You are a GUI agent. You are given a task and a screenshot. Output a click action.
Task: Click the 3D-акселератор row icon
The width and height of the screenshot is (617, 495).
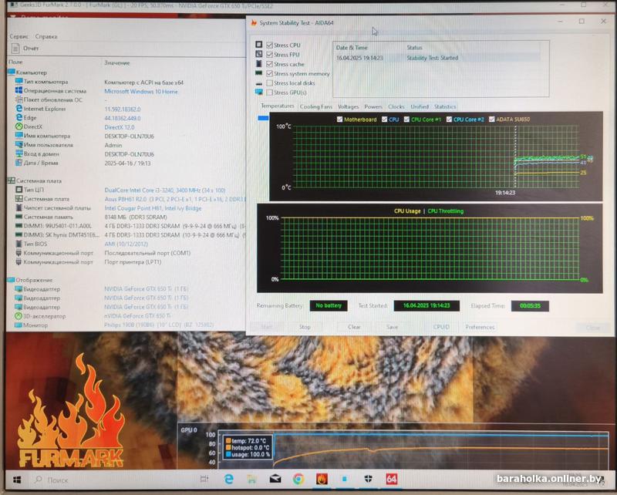(19, 316)
